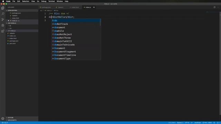Open the Apple menu
The height and width of the screenshot is (124, 221).
pyautogui.click(x=3, y=1)
